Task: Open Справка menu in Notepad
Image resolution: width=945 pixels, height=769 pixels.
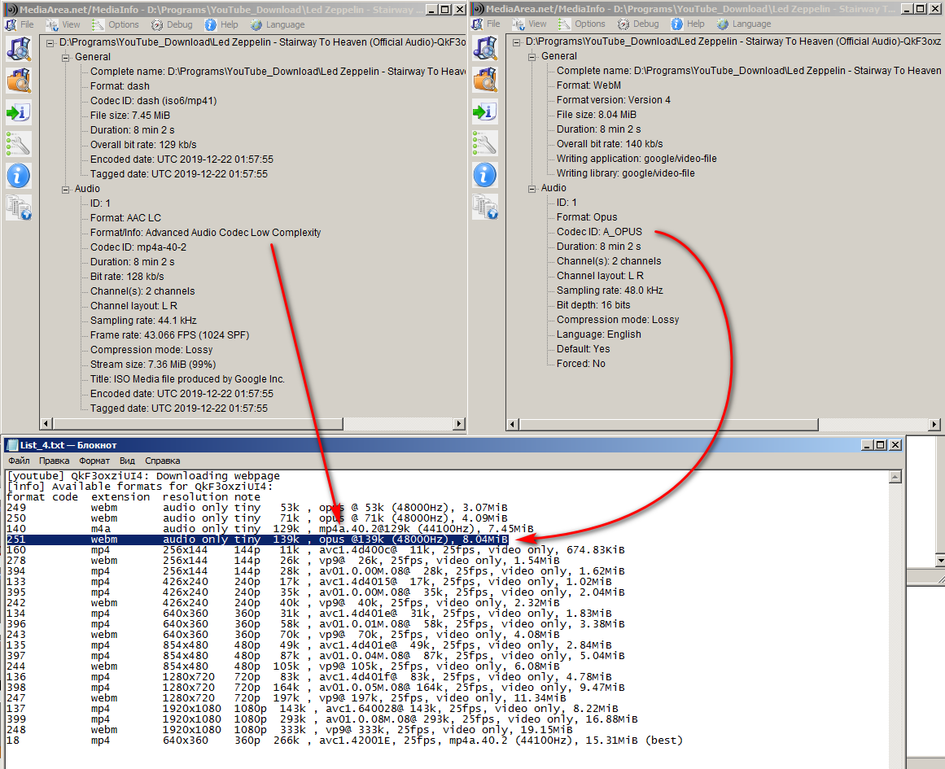Action: pyautogui.click(x=163, y=461)
